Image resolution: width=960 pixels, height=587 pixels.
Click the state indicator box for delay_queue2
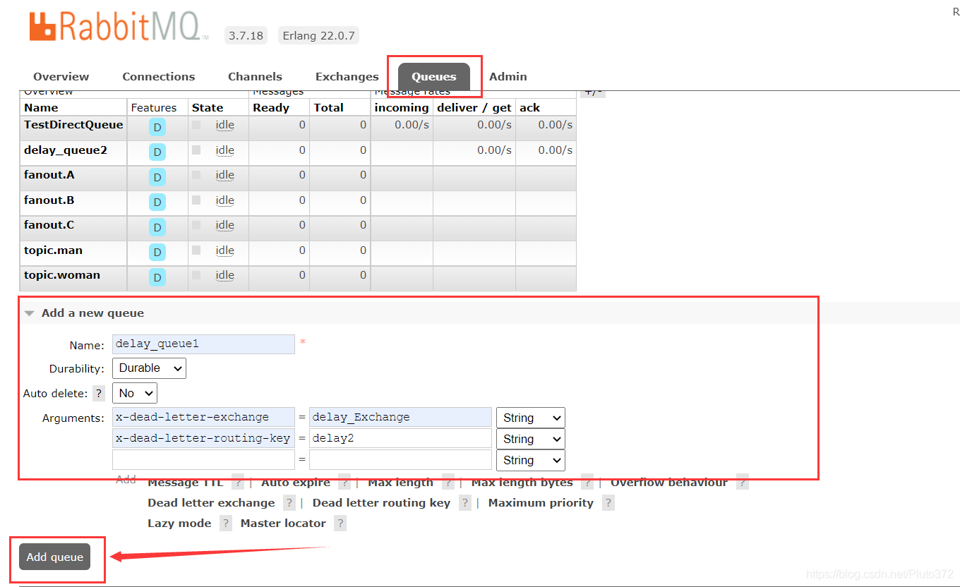196,150
